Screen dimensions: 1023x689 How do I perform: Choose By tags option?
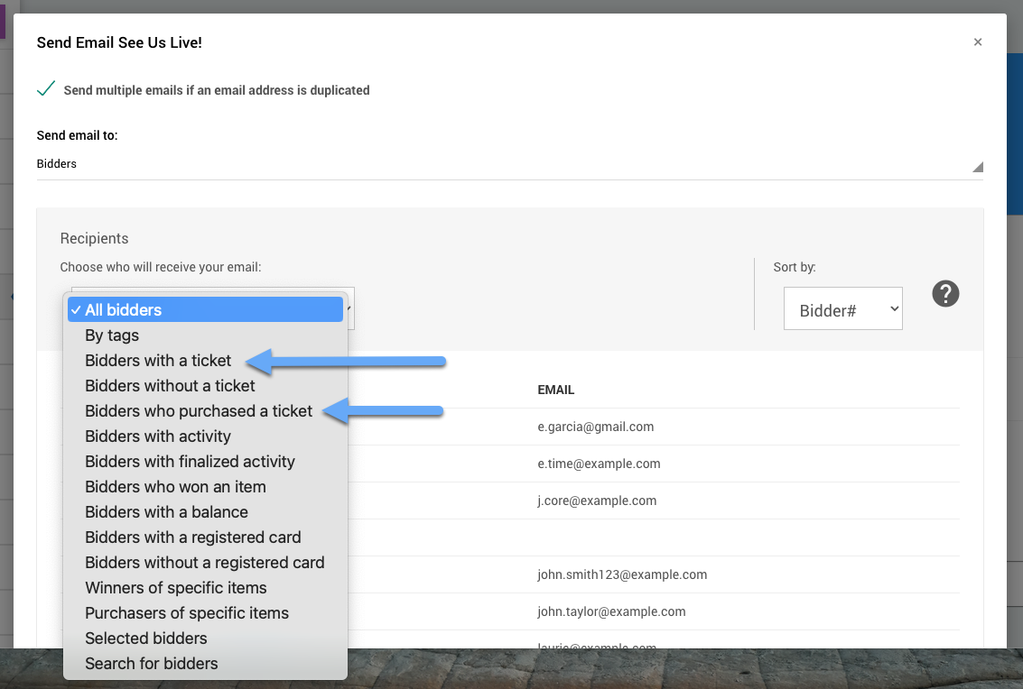tap(112, 335)
